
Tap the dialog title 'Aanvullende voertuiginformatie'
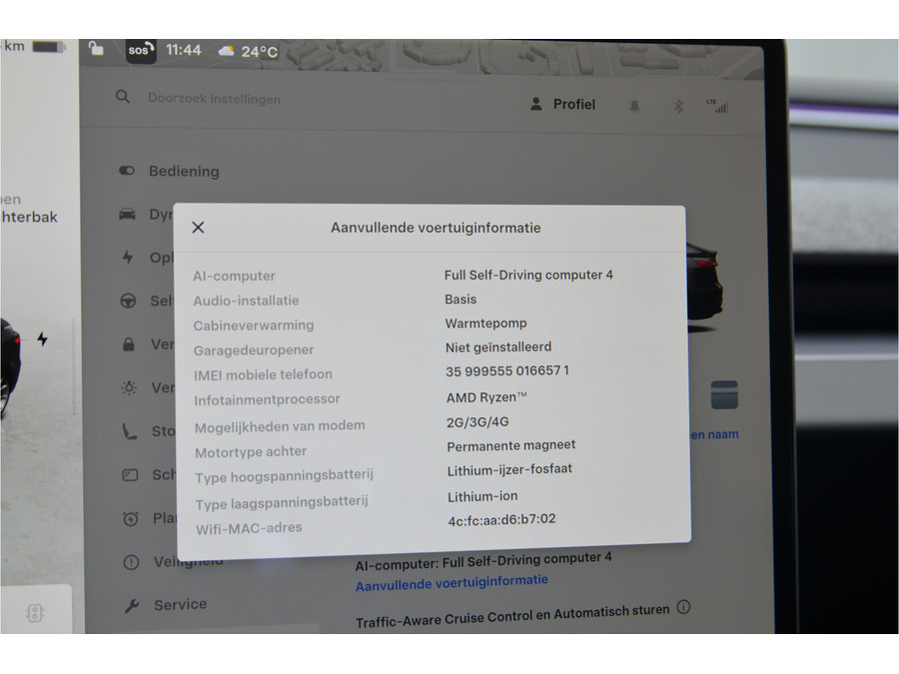point(436,228)
